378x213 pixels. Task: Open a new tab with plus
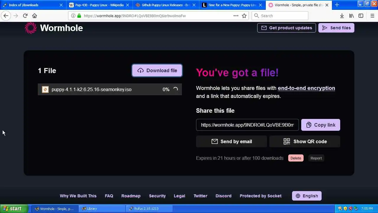(337, 5)
